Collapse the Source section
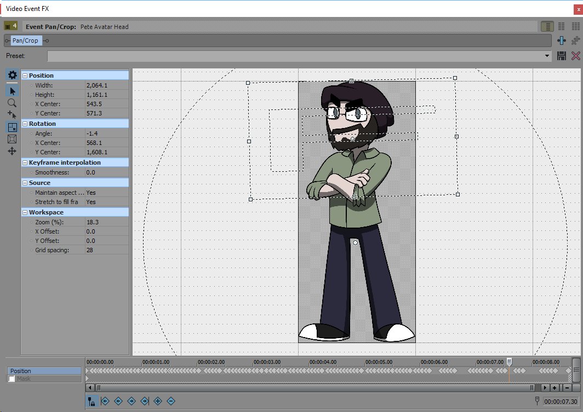Image resolution: width=583 pixels, height=412 pixels. 25,183
